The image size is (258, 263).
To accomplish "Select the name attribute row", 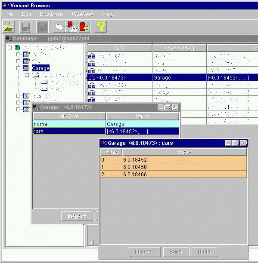I will point(106,124).
